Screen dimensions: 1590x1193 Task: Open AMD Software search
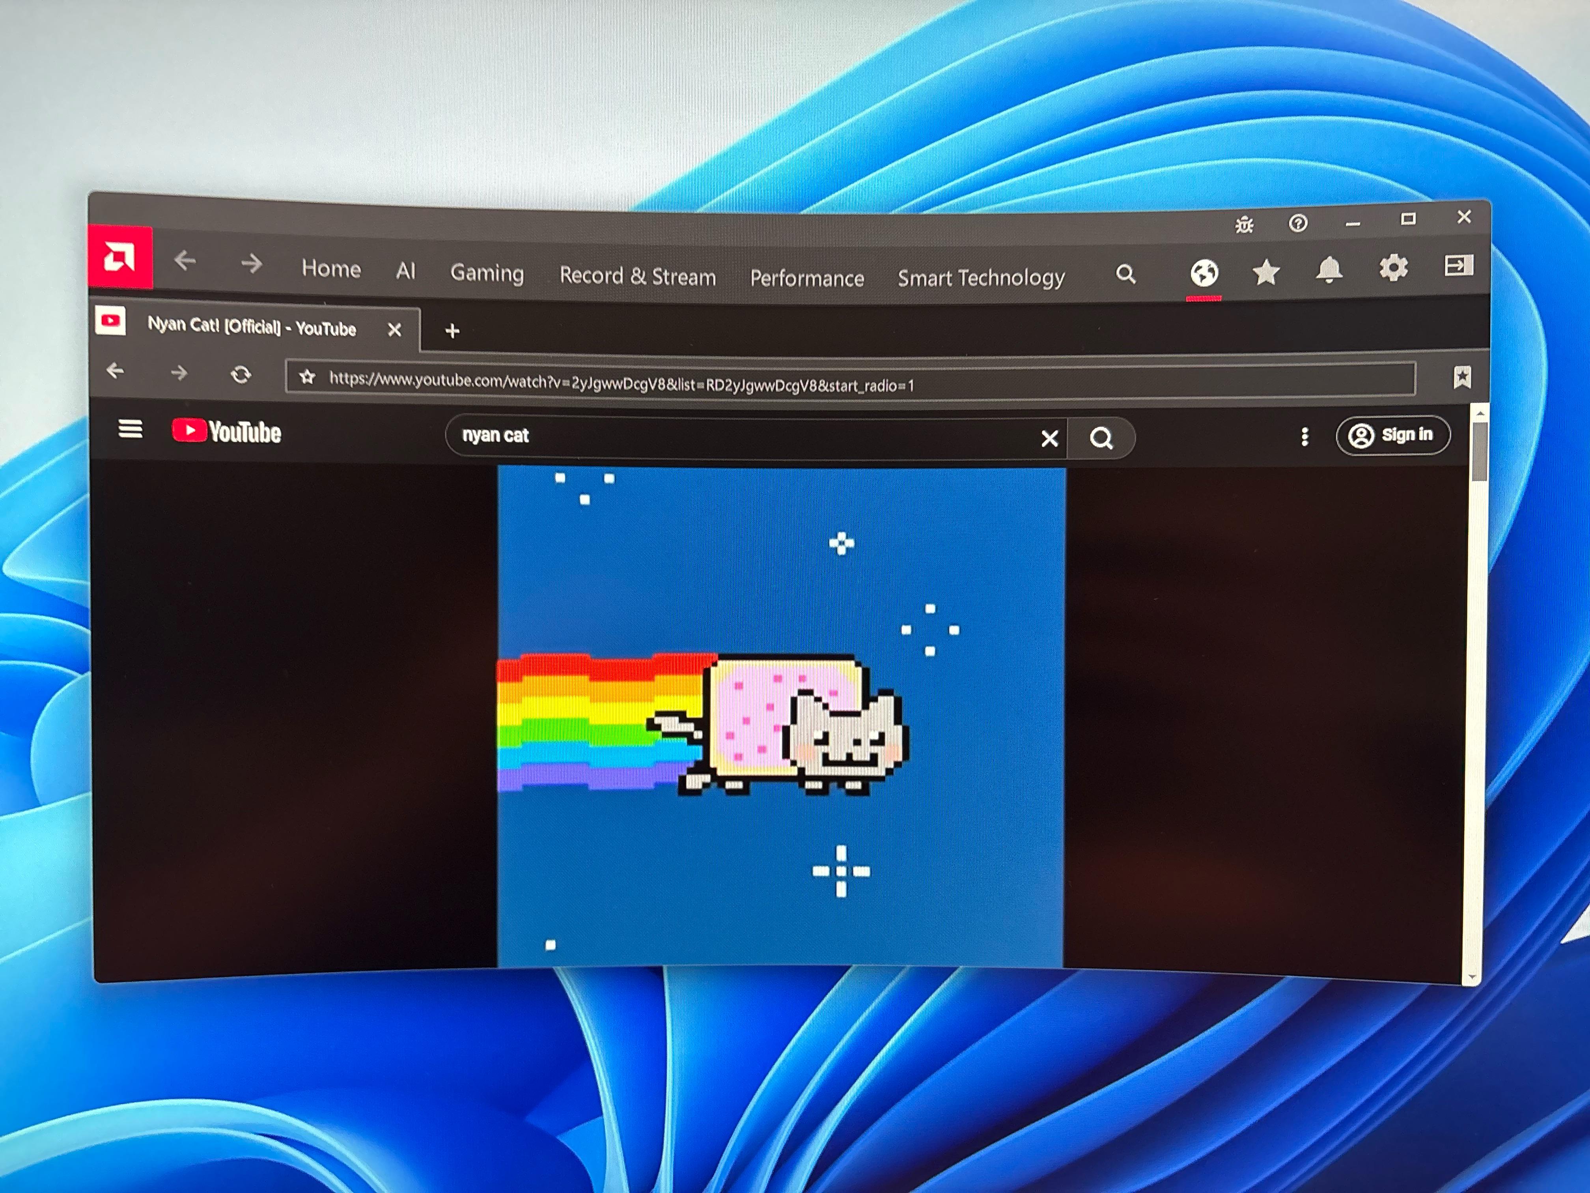pyautogui.click(x=1125, y=274)
